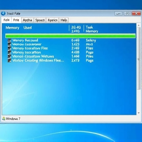
Task: Click the 1425 value cell
Action: [75, 44]
